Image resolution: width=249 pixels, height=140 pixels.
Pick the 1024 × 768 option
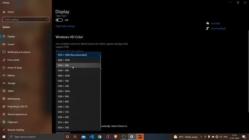click(78, 128)
